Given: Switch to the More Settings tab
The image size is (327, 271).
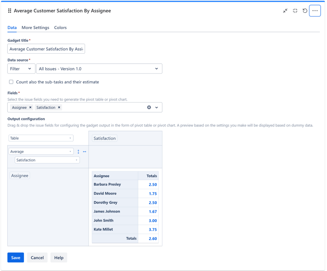Looking at the screenshot, I should point(35,27).
